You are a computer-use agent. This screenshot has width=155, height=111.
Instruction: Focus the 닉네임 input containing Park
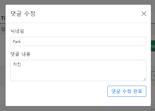coord(78,42)
